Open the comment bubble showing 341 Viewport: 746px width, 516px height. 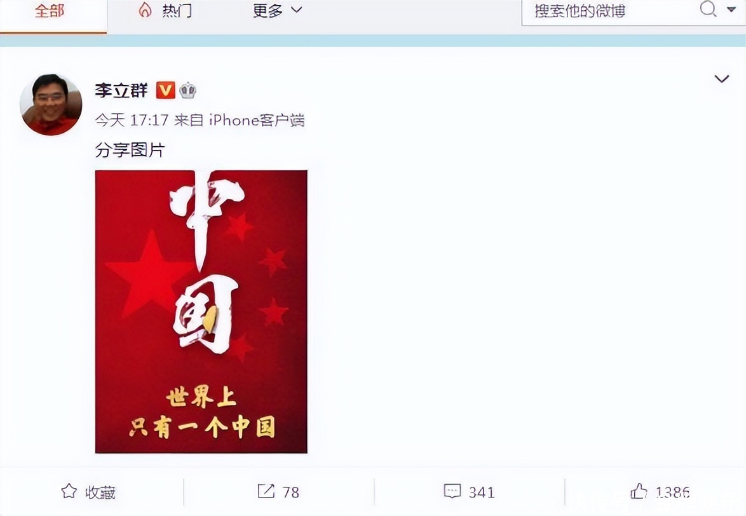(452, 491)
